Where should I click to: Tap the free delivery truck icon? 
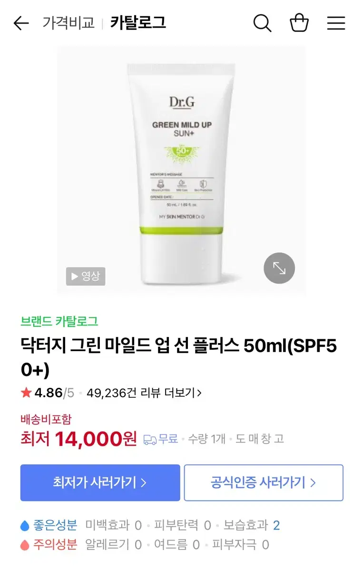click(x=150, y=439)
